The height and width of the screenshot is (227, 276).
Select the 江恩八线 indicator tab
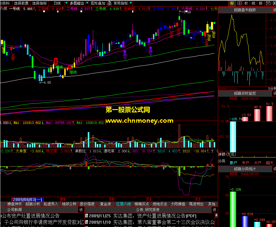pos(123,204)
